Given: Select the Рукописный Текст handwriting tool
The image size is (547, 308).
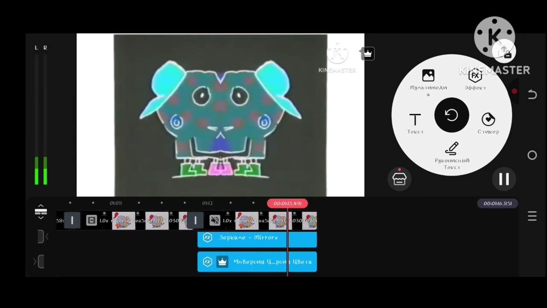Looking at the screenshot, I should pos(452,156).
